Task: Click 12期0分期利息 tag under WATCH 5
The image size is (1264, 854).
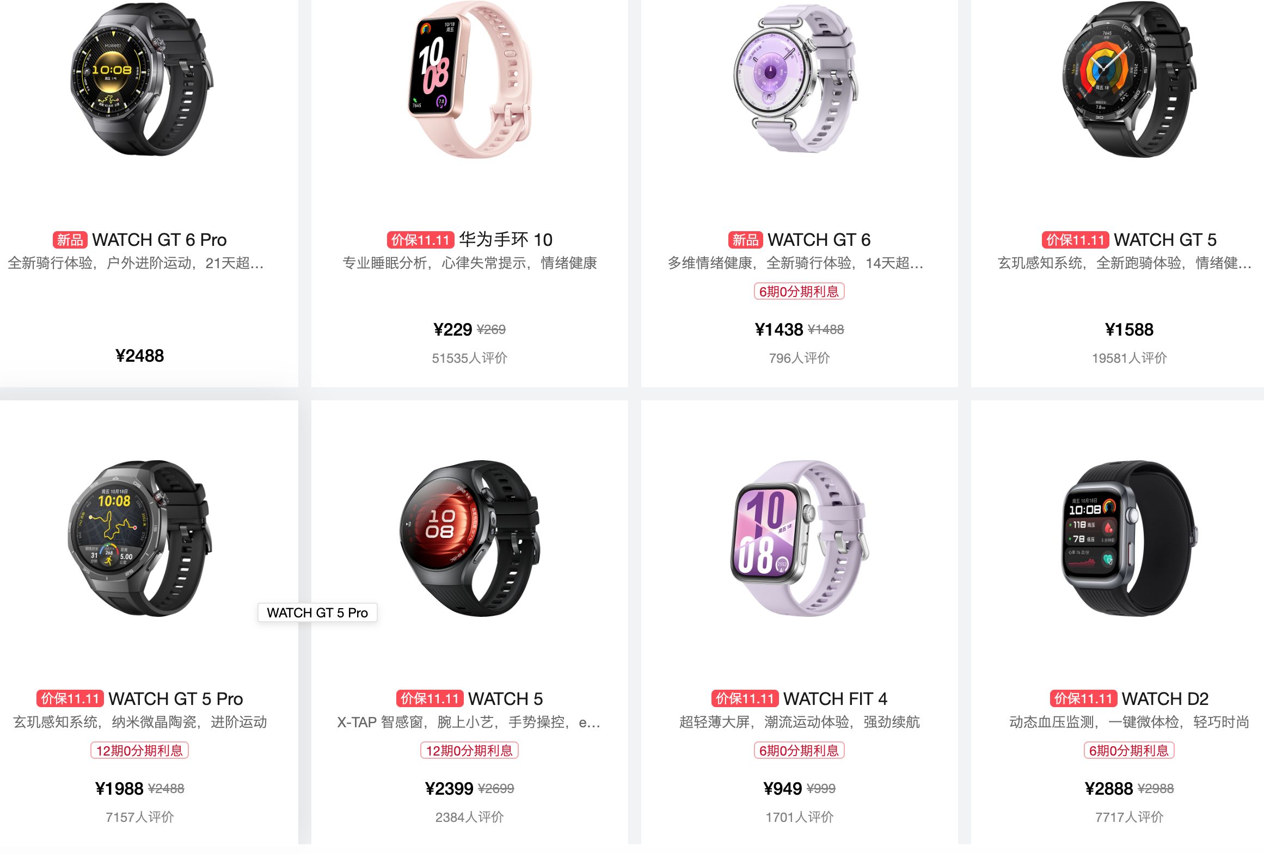Action: pyautogui.click(x=469, y=751)
